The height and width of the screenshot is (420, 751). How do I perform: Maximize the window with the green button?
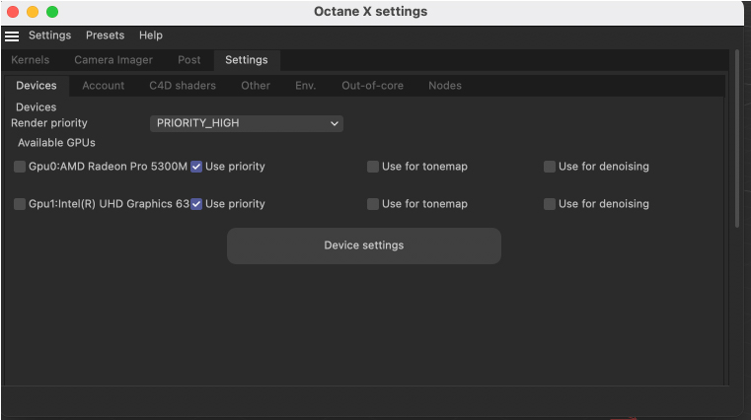[x=52, y=12]
